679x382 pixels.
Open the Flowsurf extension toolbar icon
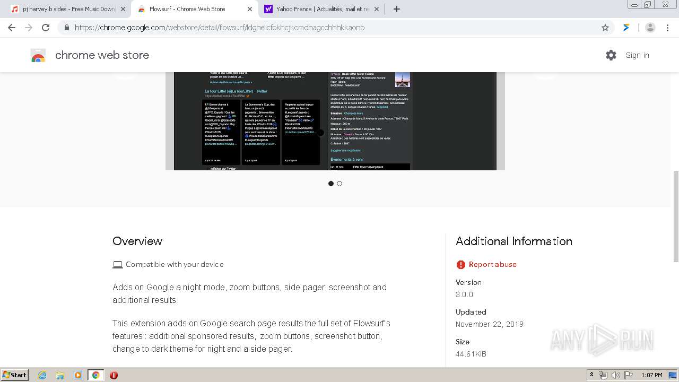coord(626,28)
